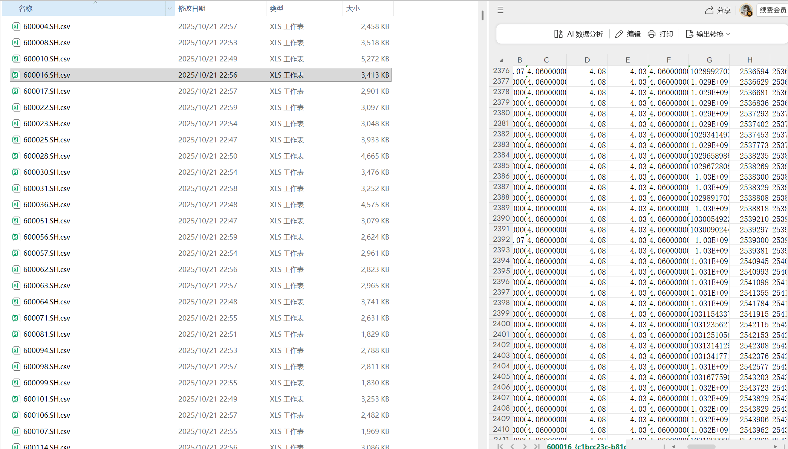Jump to last sheet tab arrow
This screenshot has width=788, height=449.
pyautogui.click(x=537, y=446)
